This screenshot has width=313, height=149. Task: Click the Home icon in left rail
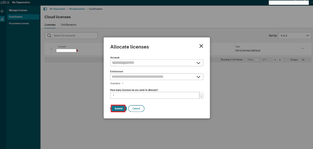click(2, 11)
